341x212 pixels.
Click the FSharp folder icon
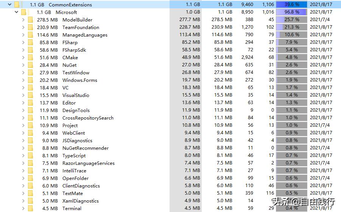(30, 43)
